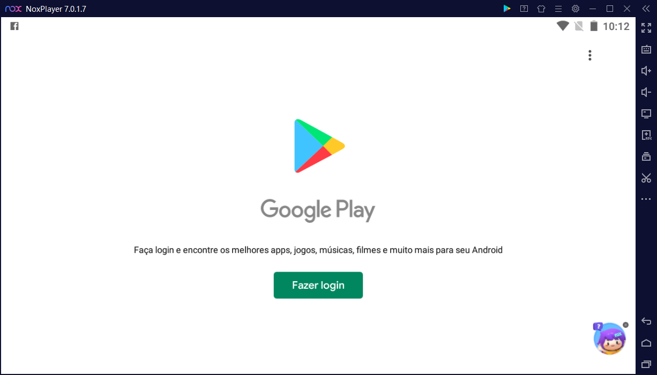This screenshot has width=657, height=375.
Task: Collapse the sidebar with double-chevron arrow
Action: (646, 9)
